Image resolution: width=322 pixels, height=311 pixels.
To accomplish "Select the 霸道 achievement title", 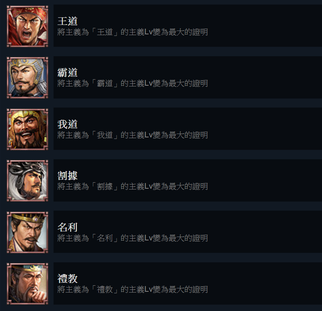I will (x=67, y=72).
